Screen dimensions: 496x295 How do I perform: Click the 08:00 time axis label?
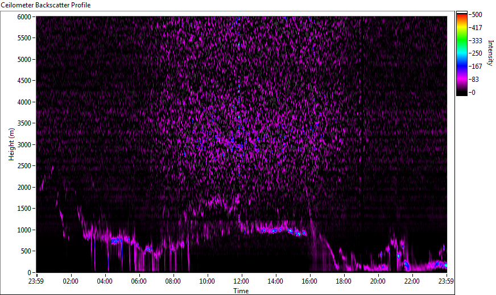point(173,281)
